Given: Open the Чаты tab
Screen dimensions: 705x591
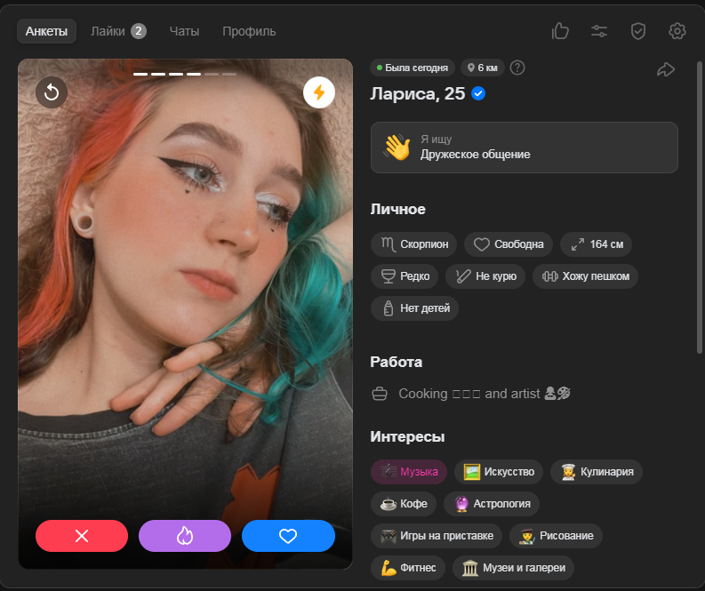Looking at the screenshot, I should [x=184, y=31].
